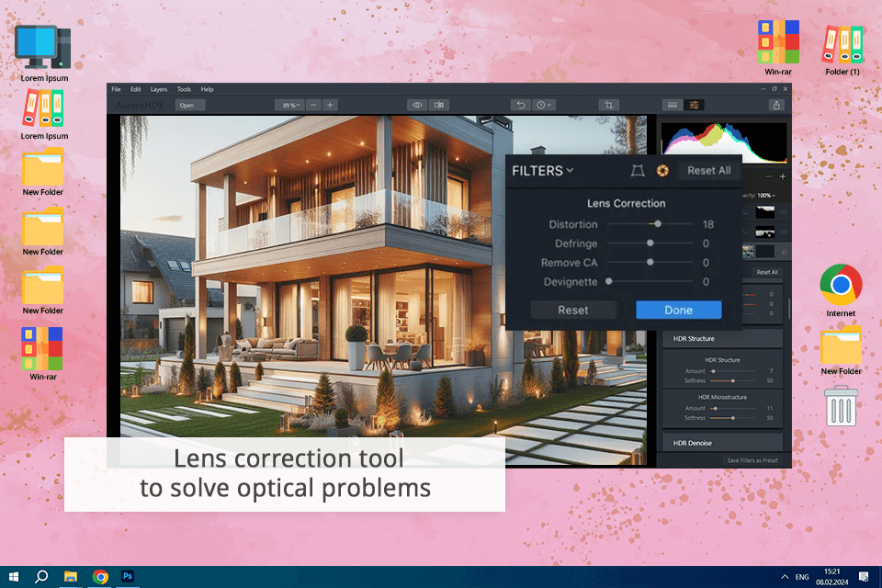This screenshot has height=588, width=882.
Task: Collapse the HDR Structure section header
Action: click(x=722, y=339)
